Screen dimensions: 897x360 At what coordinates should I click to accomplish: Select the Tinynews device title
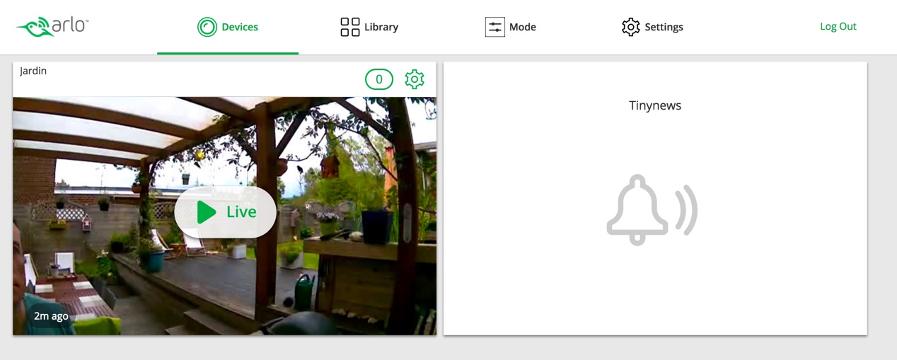[655, 105]
